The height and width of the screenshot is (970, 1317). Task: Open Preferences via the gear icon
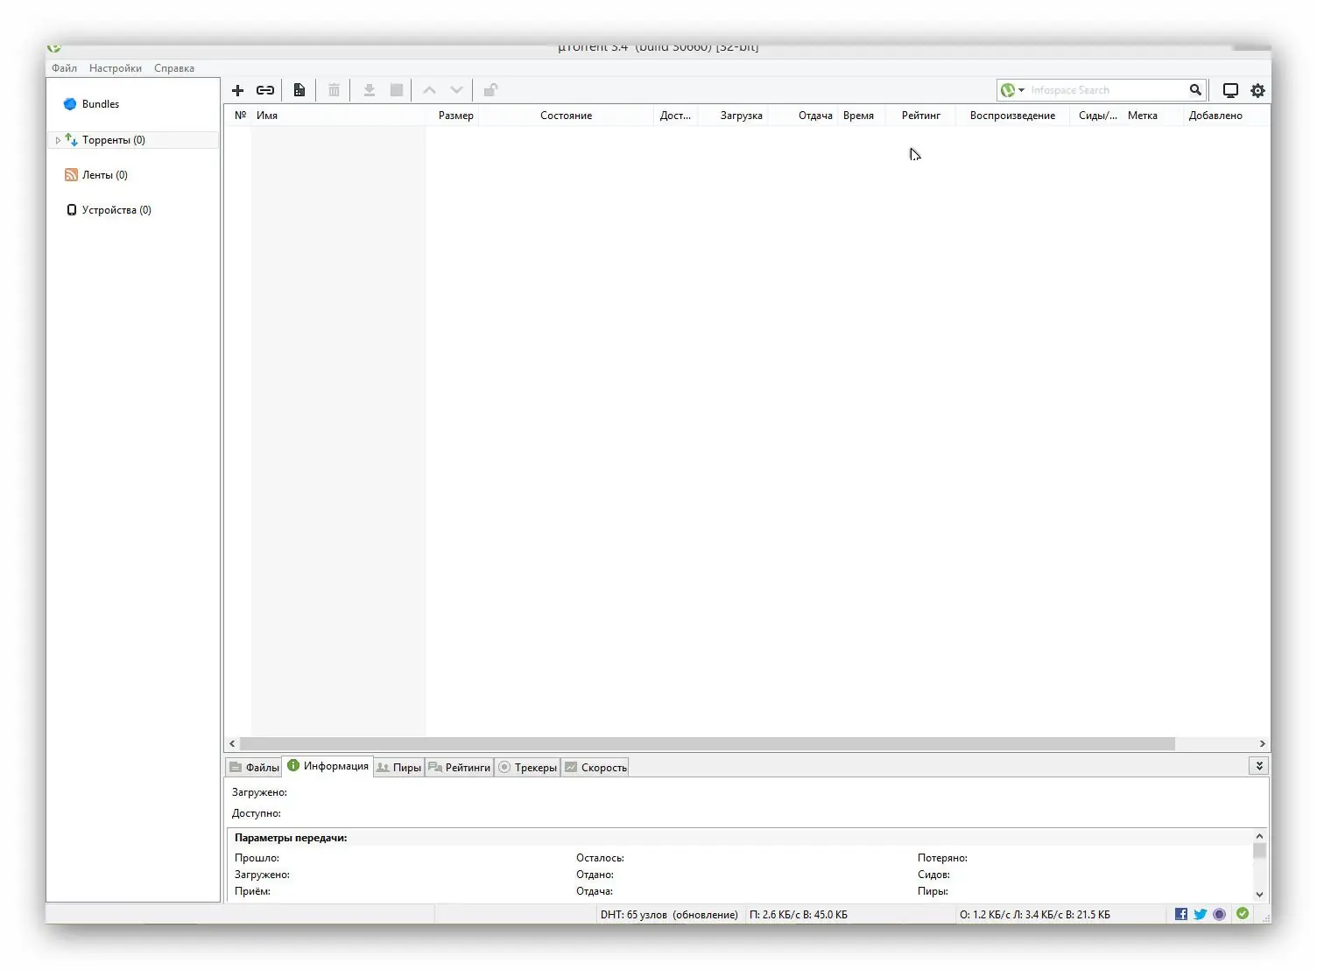(x=1257, y=90)
